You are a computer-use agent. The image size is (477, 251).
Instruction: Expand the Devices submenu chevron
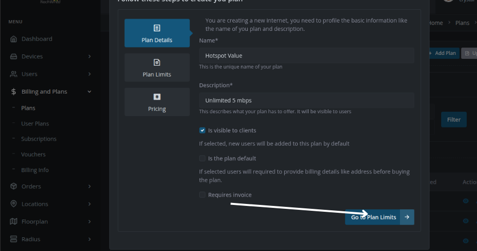point(89,57)
